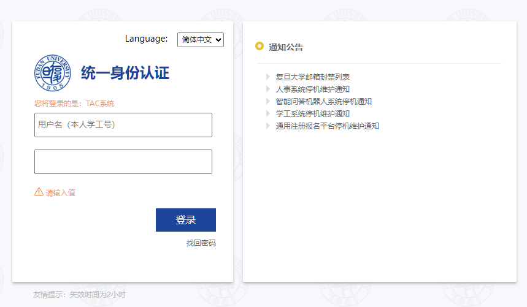Open the 复旦大学邮箱封禁列表 notice
This screenshot has width=527, height=307.
point(312,77)
